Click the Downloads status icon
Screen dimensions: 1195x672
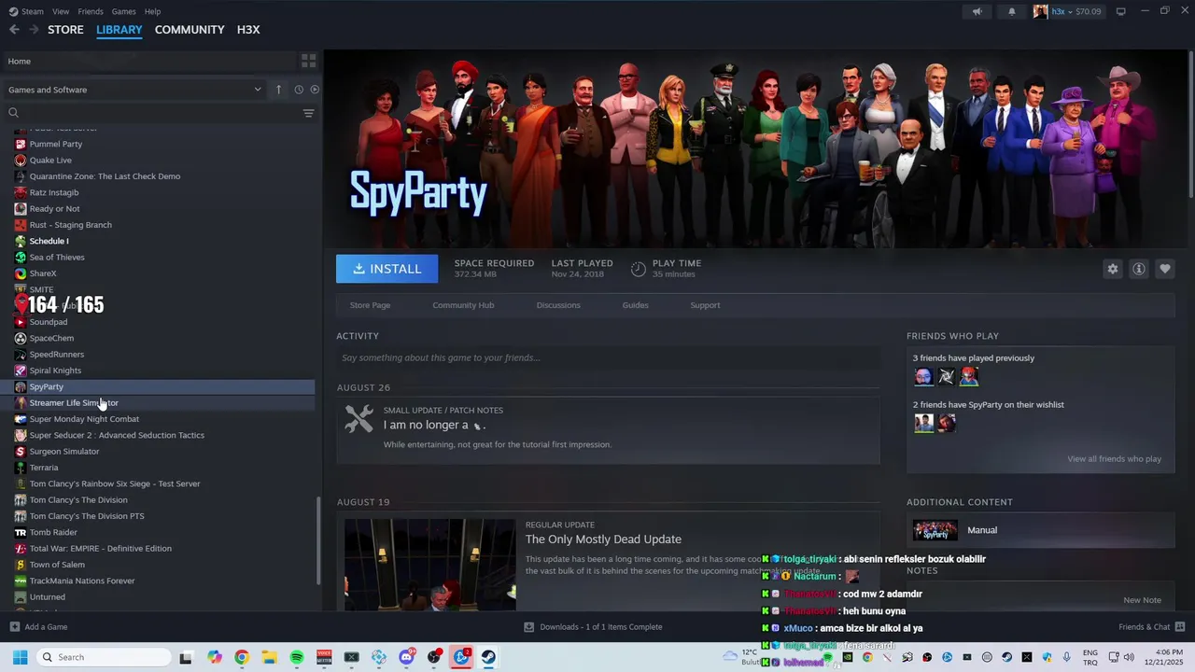(x=528, y=626)
